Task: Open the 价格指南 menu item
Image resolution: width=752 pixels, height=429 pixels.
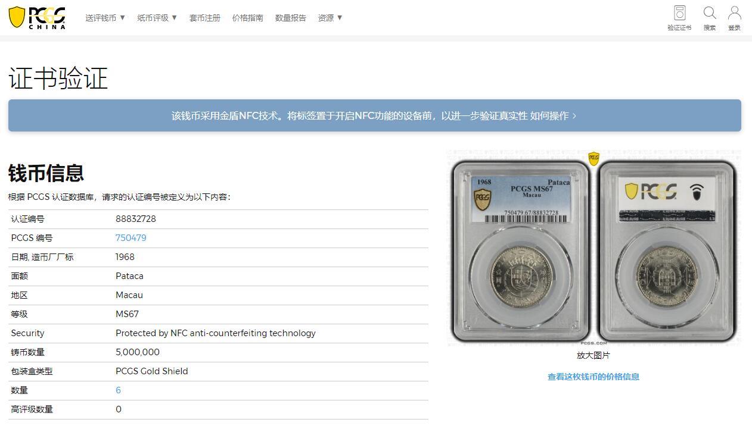Action: click(x=248, y=18)
